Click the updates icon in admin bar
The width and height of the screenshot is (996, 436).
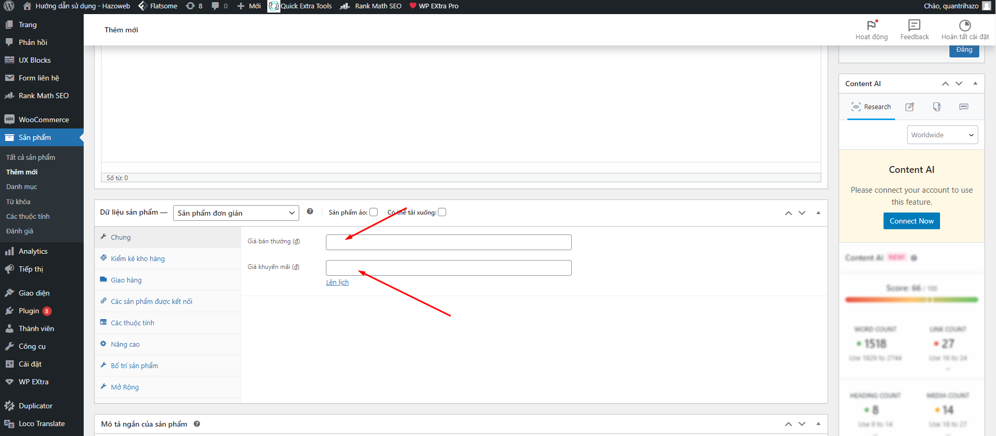pos(191,6)
